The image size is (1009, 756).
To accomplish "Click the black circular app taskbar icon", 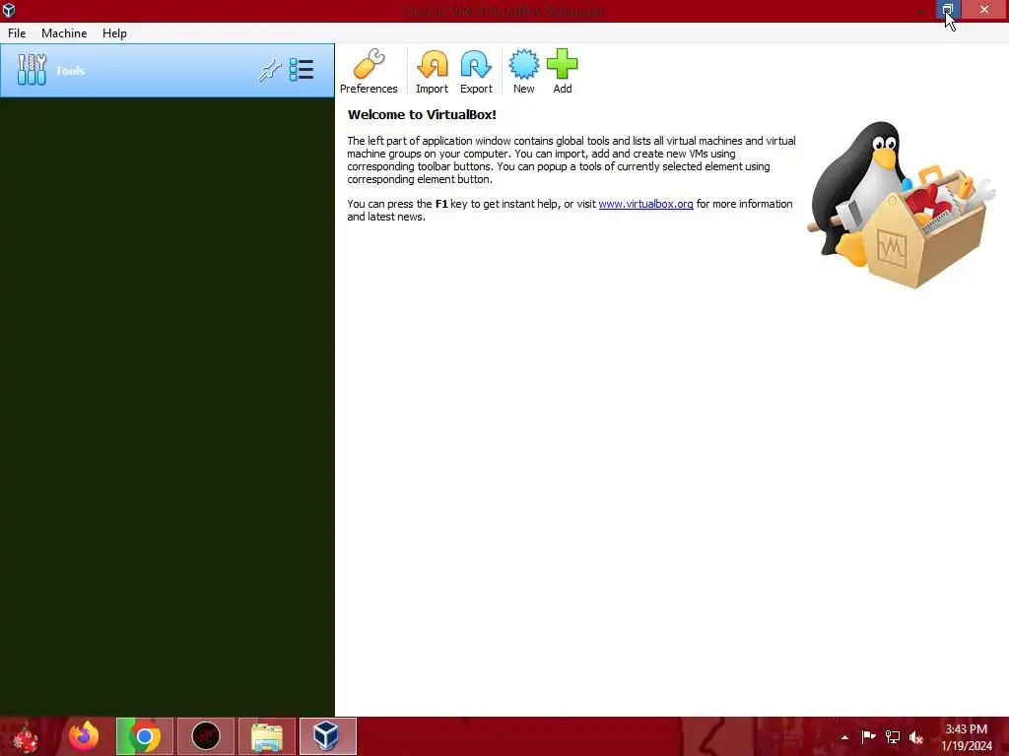I will [x=206, y=736].
